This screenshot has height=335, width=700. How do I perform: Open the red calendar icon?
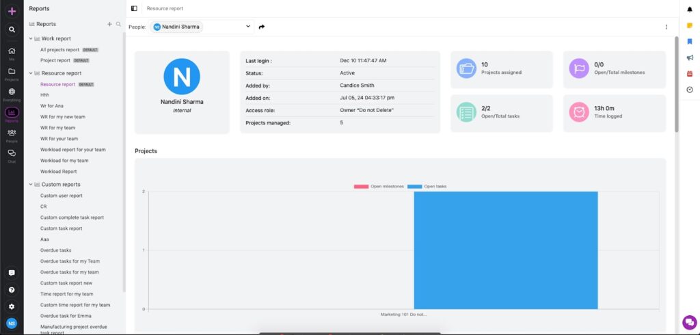click(x=690, y=74)
